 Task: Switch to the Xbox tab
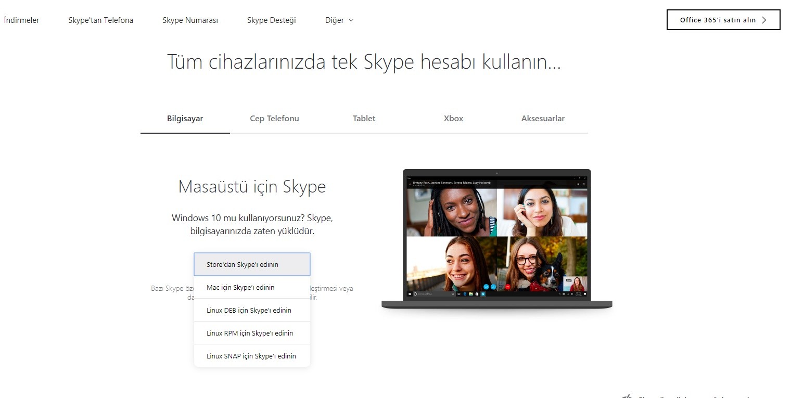[x=453, y=119]
